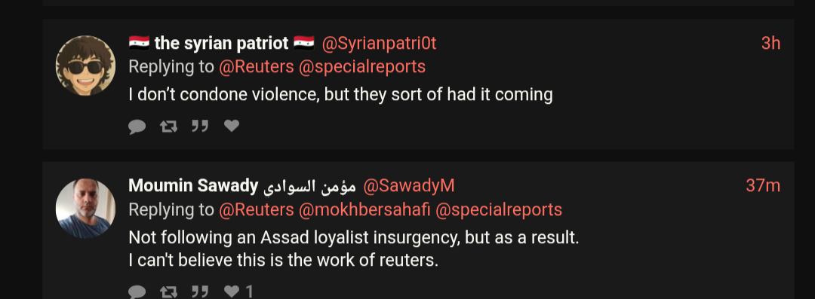Open @Reutersmention in first reply
815x299 pixels.
click(257, 66)
